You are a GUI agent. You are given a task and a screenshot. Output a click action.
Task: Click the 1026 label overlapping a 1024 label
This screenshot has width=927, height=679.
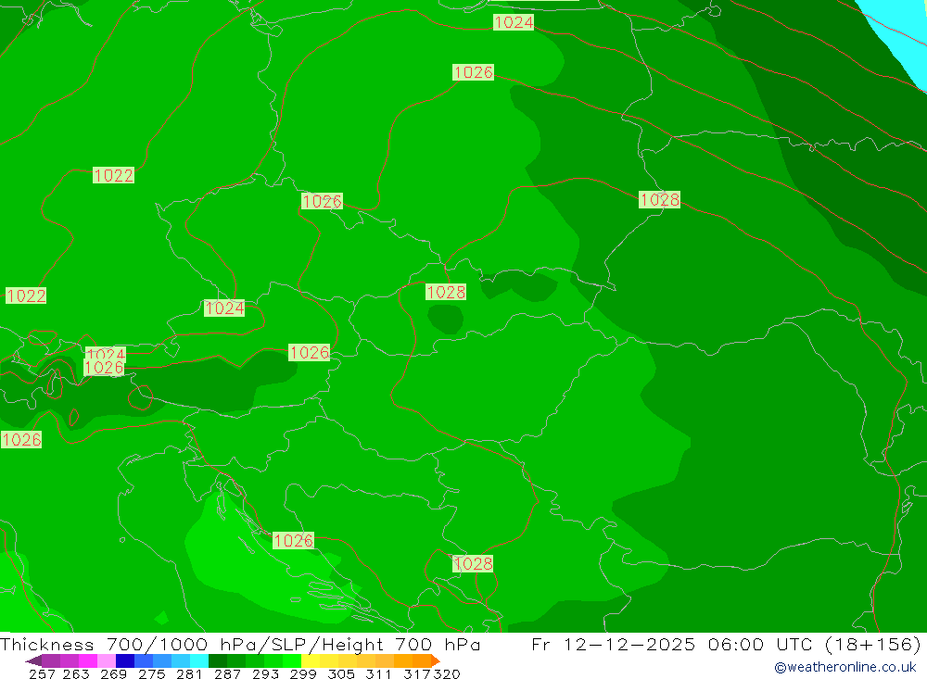(104, 368)
